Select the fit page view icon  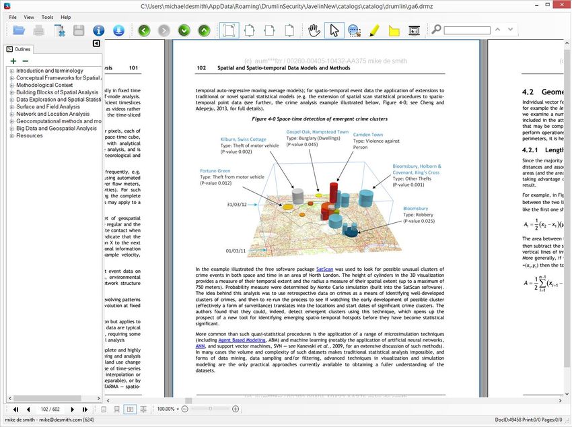[x=229, y=30]
